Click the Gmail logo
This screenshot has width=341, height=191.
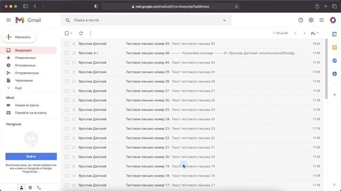28,20
